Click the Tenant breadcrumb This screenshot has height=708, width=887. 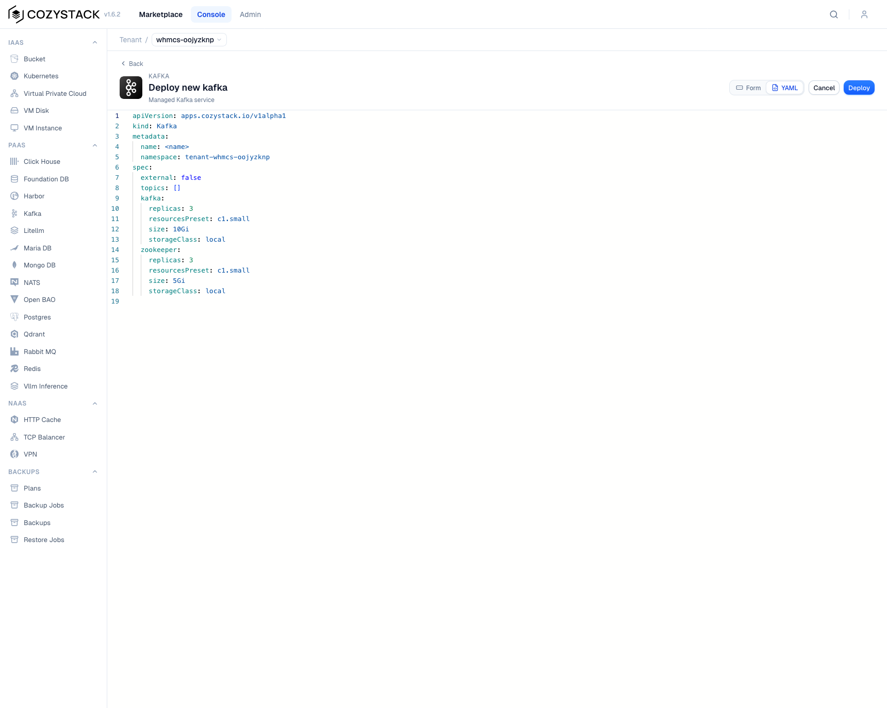pos(130,40)
